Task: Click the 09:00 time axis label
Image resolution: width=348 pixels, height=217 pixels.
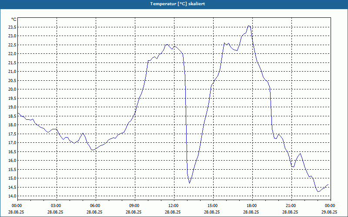Action: point(135,206)
